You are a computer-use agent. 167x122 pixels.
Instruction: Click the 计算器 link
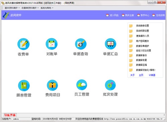pos(152,75)
